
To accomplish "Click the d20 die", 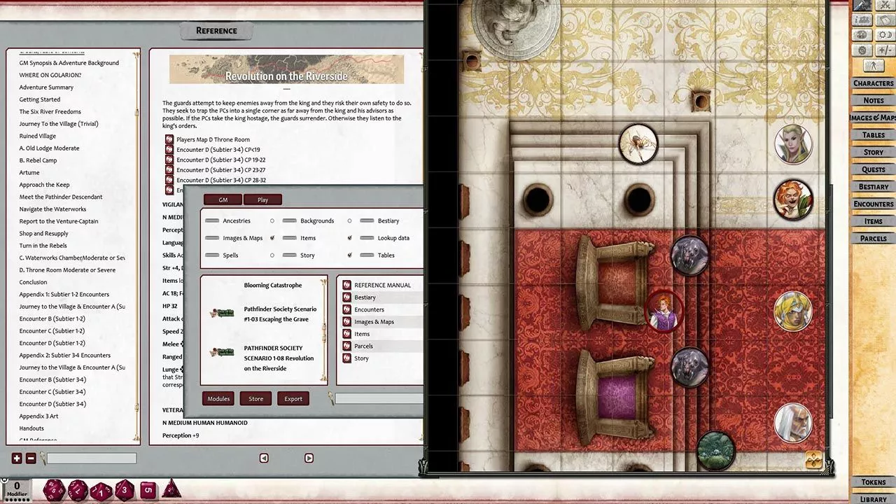I will 54,490.
